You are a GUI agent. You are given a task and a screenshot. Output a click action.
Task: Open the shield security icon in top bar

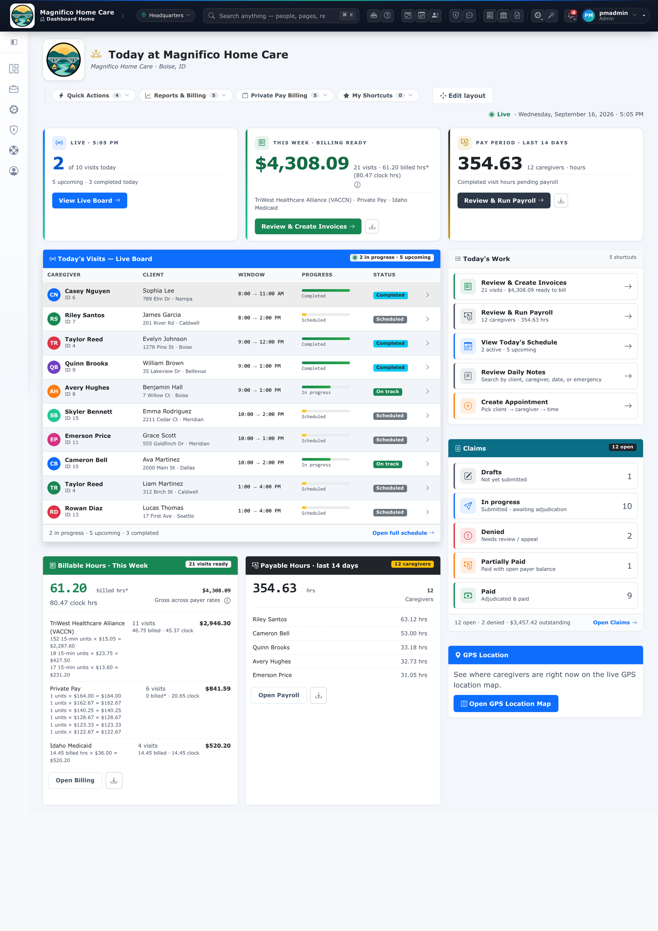click(x=456, y=15)
